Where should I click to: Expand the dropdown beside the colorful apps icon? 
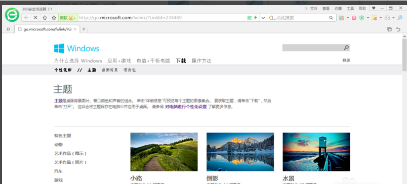click(348, 18)
